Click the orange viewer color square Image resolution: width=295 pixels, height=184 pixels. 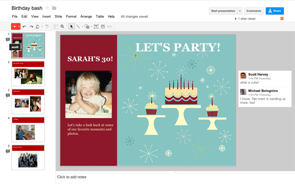point(282,18)
